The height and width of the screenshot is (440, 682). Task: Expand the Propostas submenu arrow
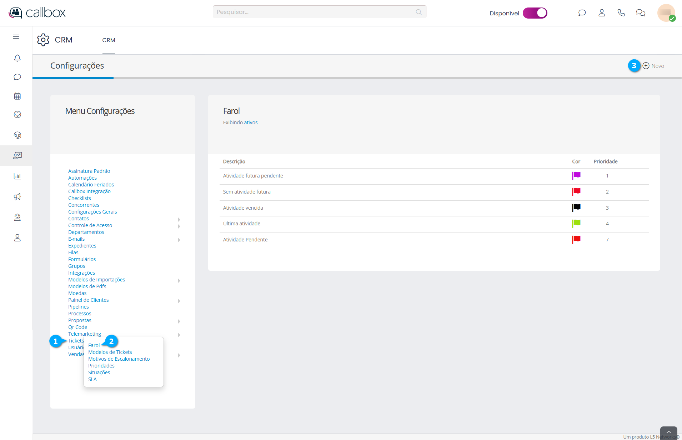coord(179,321)
